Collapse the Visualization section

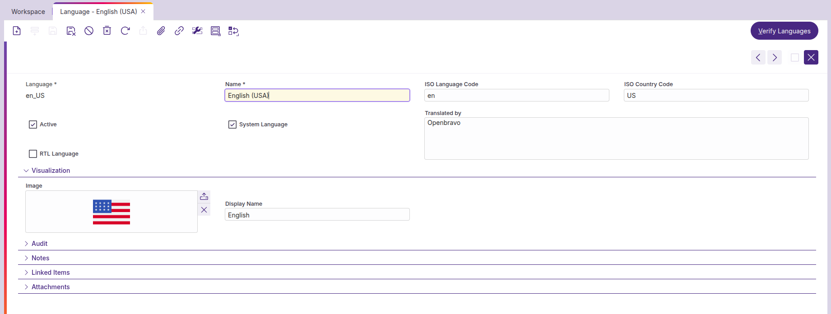[x=51, y=171]
